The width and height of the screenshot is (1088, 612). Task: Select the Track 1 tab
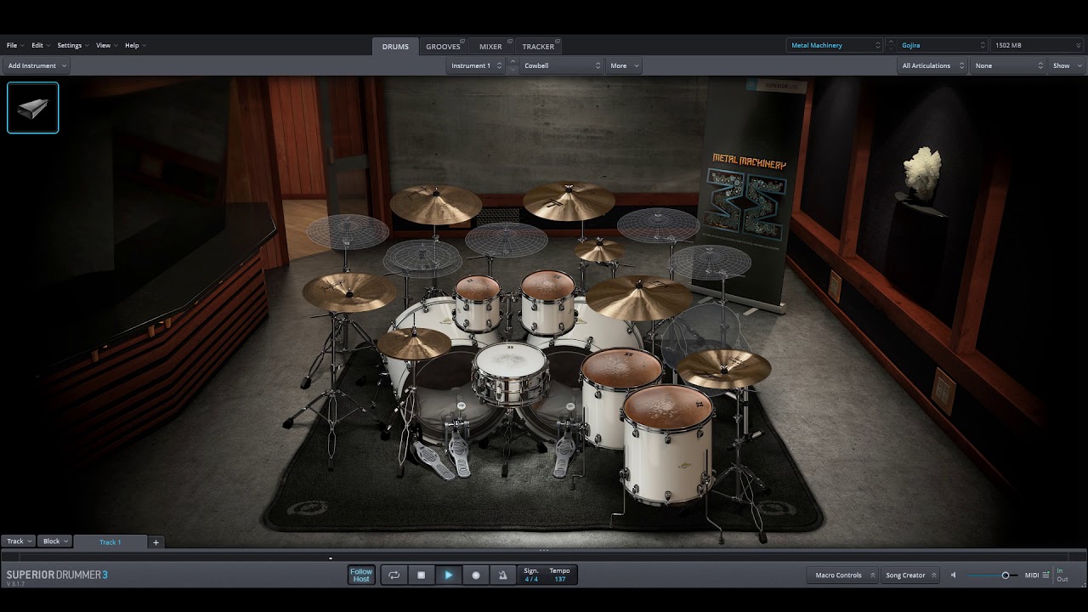pyautogui.click(x=110, y=542)
